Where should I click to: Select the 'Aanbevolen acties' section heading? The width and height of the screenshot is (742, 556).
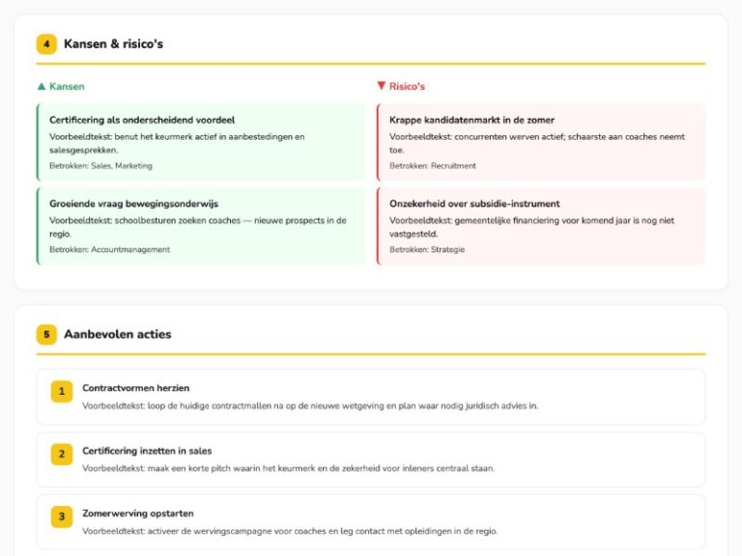pyautogui.click(x=117, y=334)
